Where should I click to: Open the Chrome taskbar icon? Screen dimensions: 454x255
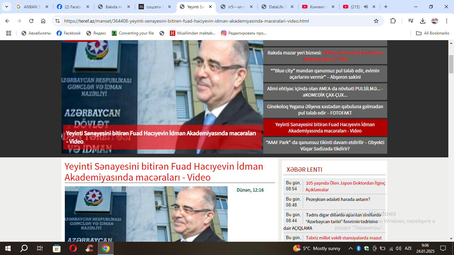(x=106, y=248)
